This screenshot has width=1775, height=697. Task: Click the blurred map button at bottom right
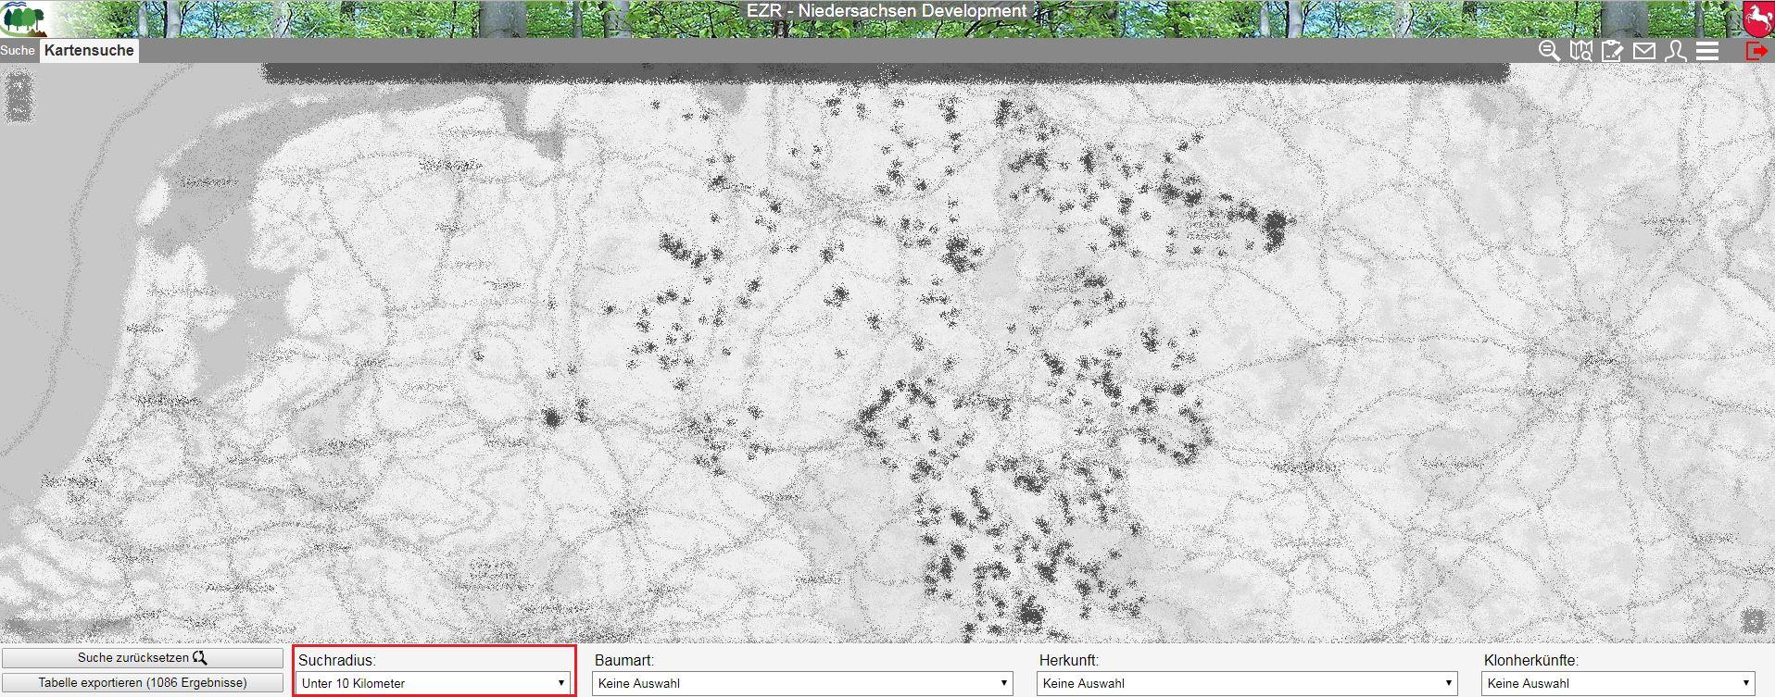click(1751, 619)
